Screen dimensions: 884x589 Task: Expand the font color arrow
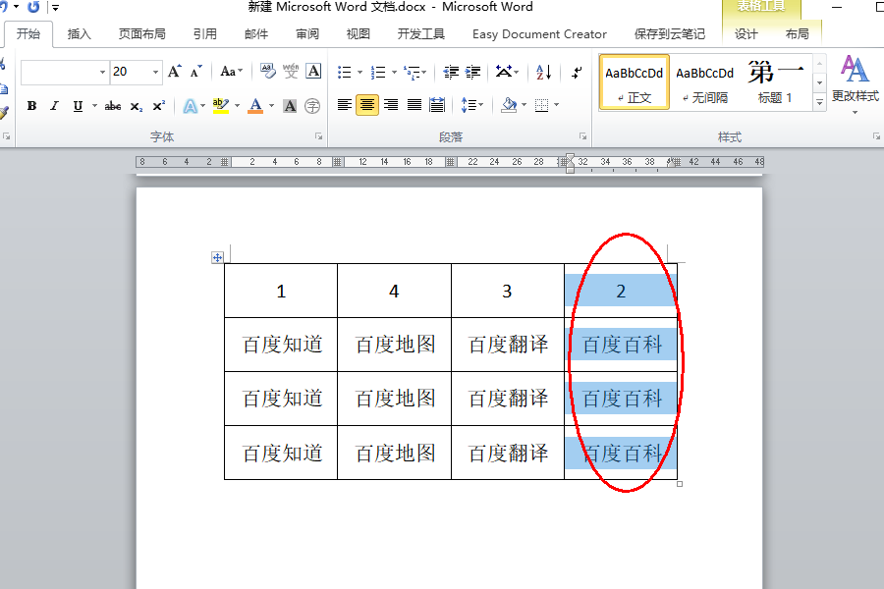coord(272,106)
